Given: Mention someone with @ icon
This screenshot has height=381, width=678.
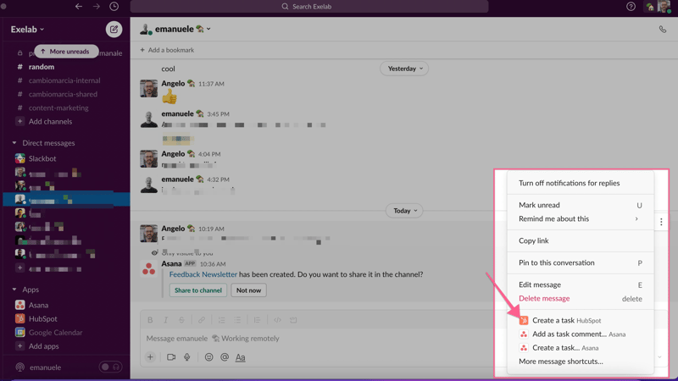Looking at the screenshot, I should click(x=225, y=357).
